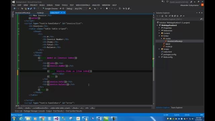Open the PROJECT menu
Screen dimensions: 215x121
pos(34,5)
